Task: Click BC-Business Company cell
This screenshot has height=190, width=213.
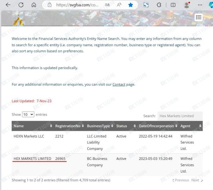Action: pyautogui.click(x=97, y=162)
